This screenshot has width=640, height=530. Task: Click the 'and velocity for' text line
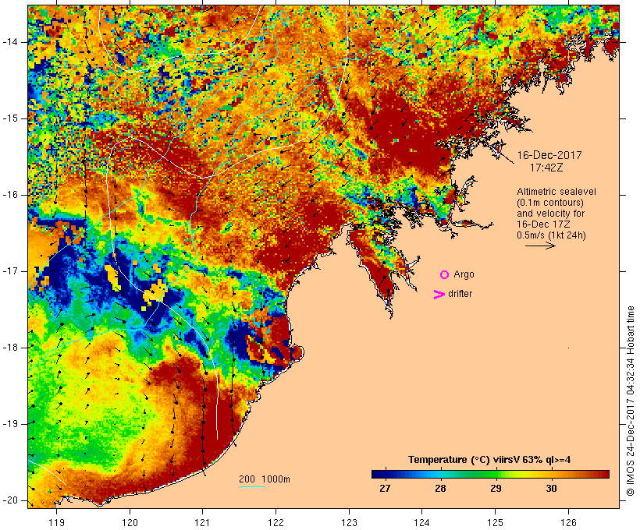tap(550, 214)
